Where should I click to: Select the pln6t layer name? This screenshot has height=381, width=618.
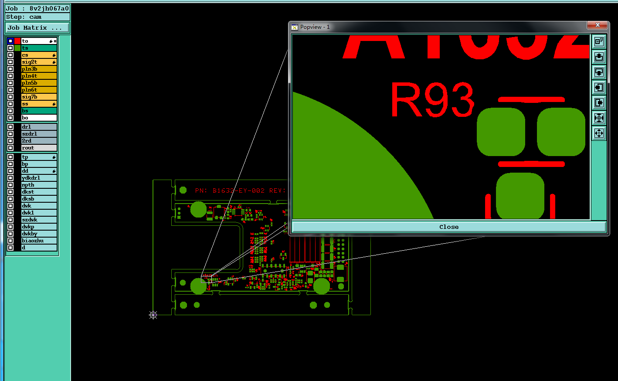tap(39, 90)
